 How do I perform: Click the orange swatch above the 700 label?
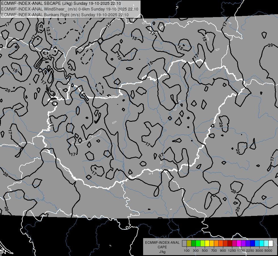tap(216, 243)
